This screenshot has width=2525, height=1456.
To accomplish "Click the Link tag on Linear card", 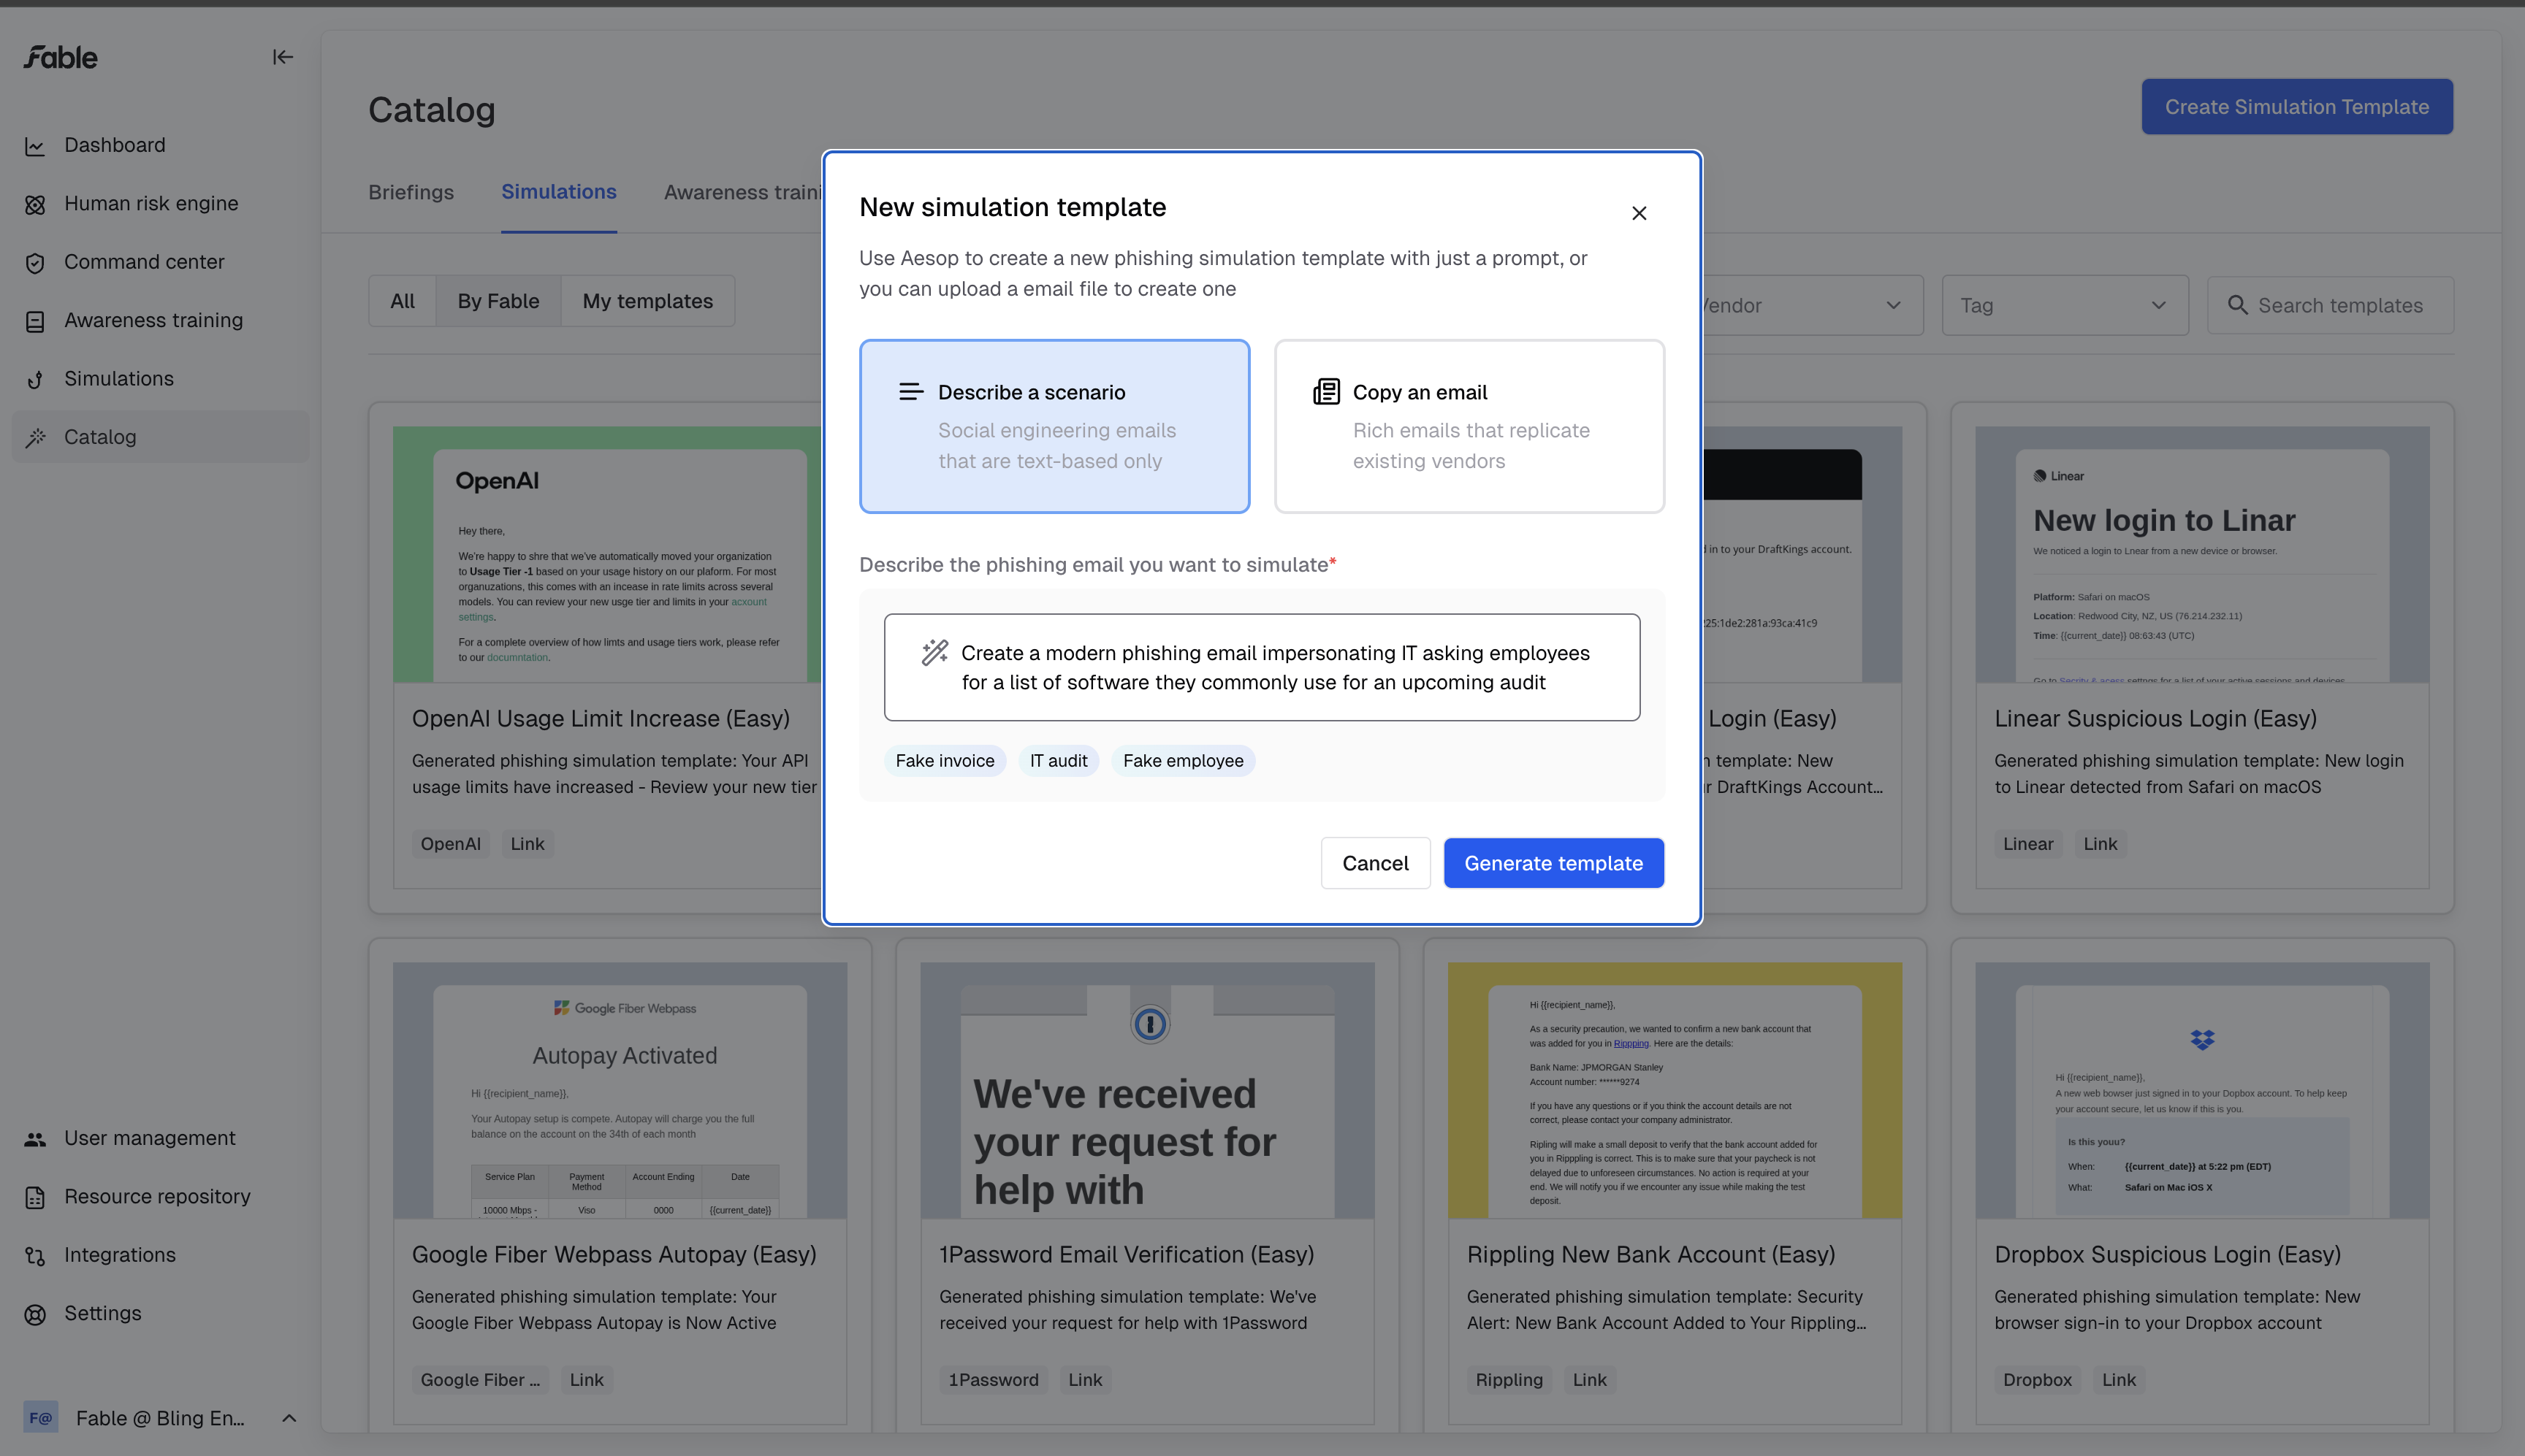I will point(2100,844).
